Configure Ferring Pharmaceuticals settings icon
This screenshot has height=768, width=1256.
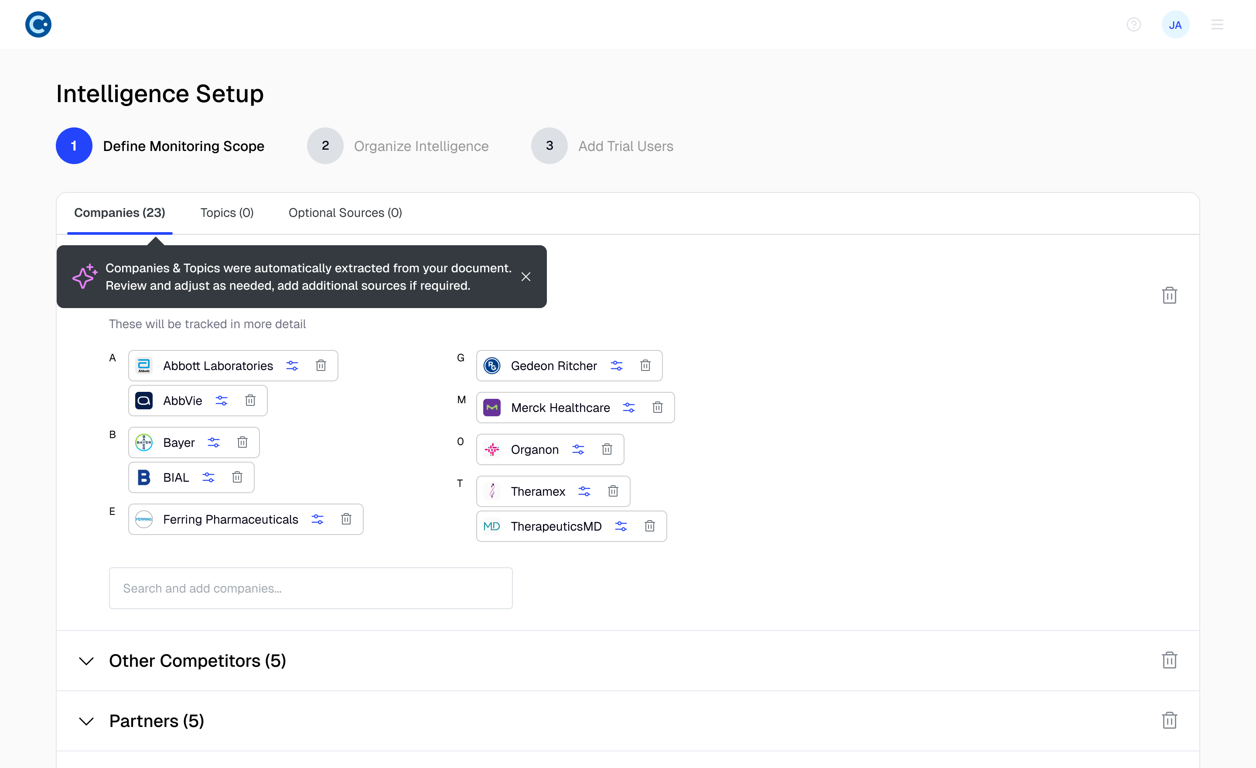click(317, 519)
